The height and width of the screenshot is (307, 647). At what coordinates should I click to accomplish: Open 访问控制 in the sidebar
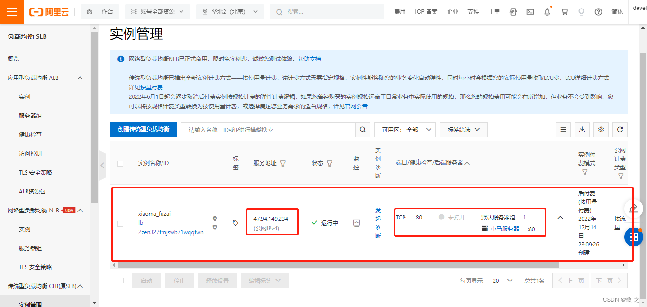point(30,154)
